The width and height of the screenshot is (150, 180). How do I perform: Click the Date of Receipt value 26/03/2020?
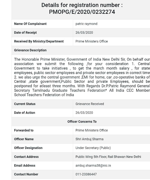tap(84, 33)
